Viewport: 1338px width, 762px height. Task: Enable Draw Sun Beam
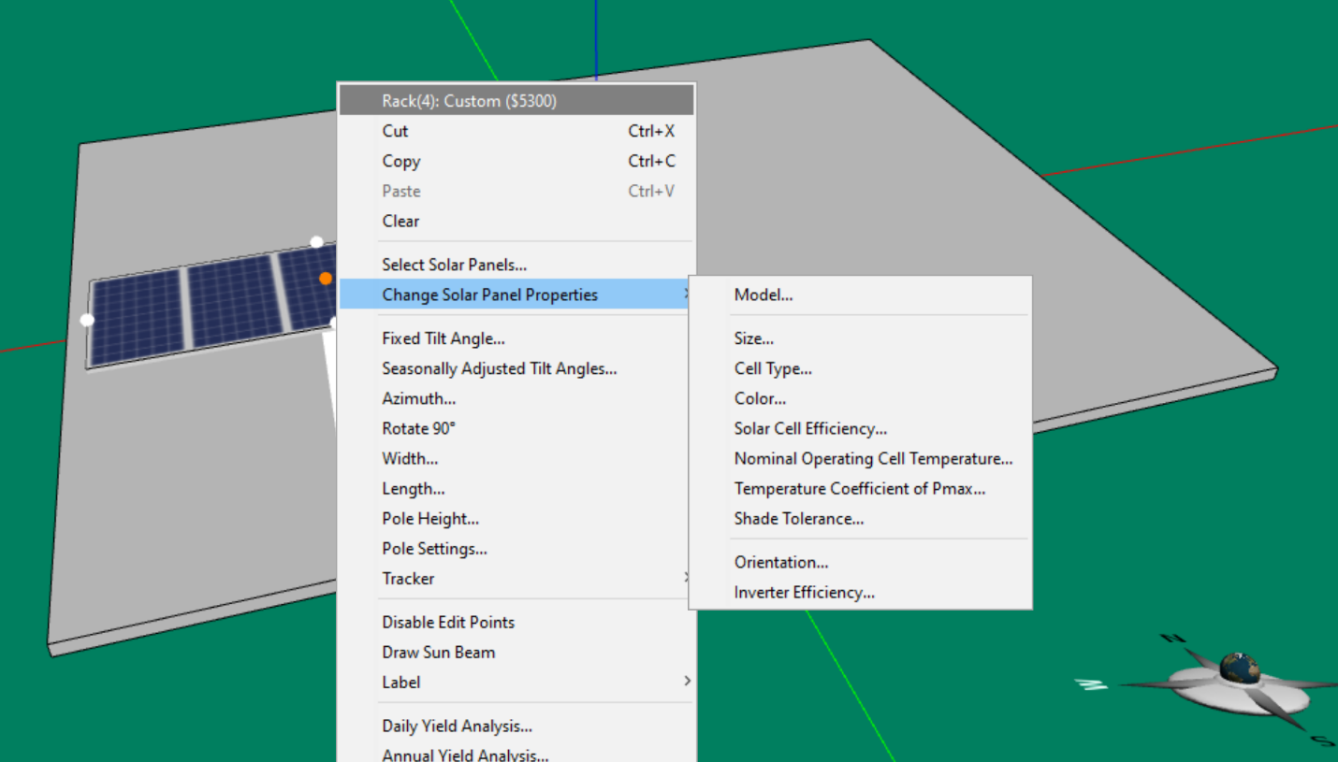click(438, 652)
